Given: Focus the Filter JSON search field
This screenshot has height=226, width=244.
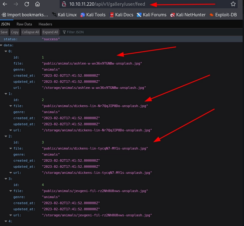Looking at the screenshot, I should [x=75, y=32].
